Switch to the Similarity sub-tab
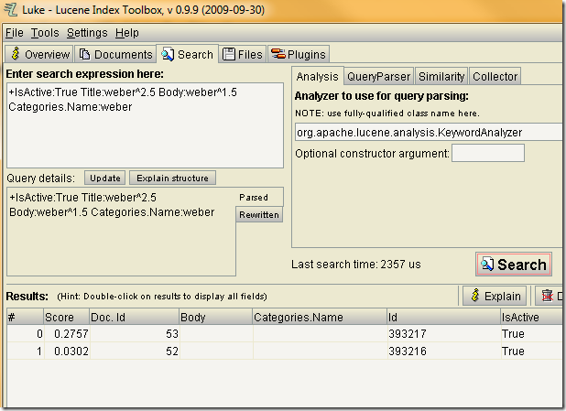 click(441, 76)
